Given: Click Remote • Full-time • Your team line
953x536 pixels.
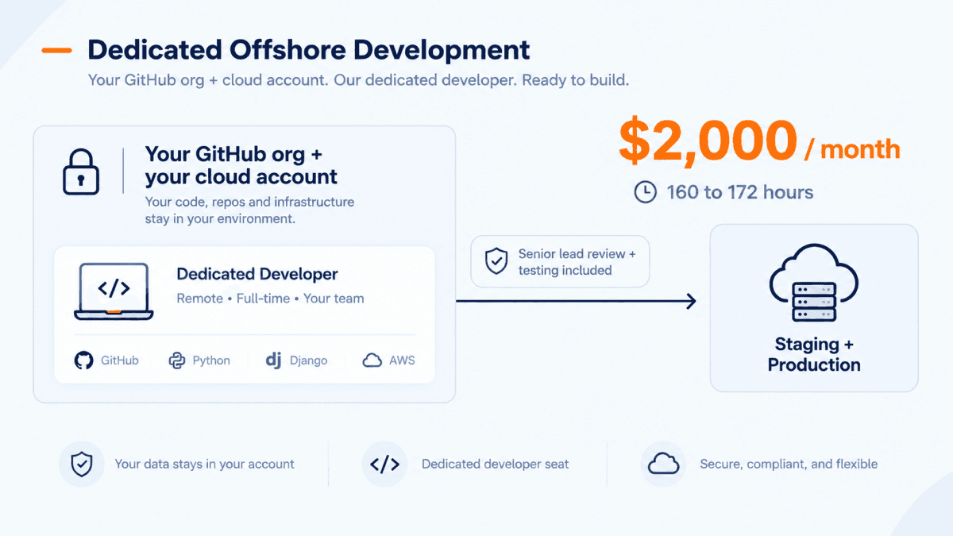Looking at the screenshot, I should [x=270, y=299].
